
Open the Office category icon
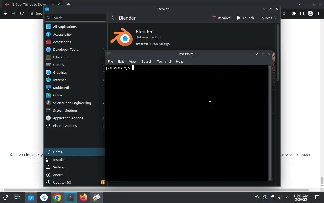click(x=48, y=95)
